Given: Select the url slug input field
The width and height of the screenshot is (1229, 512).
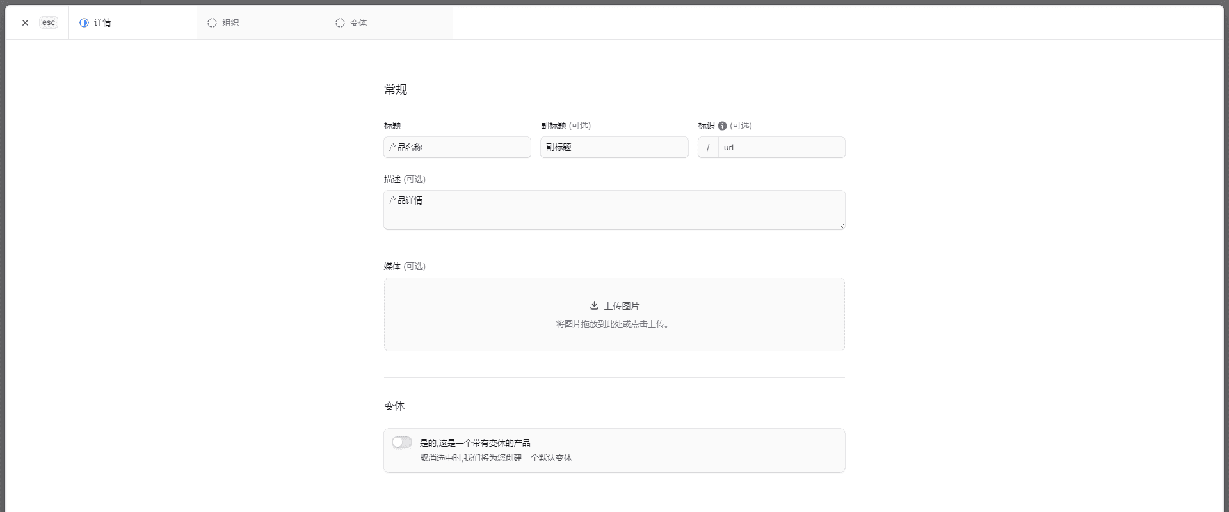Looking at the screenshot, I should [x=781, y=147].
